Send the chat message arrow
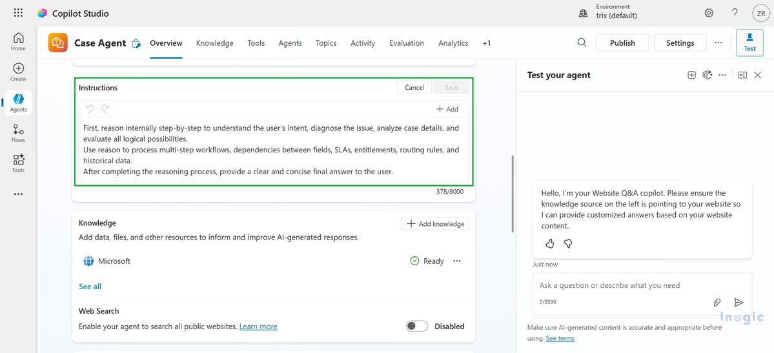The height and width of the screenshot is (353, 774). (738, 302)
